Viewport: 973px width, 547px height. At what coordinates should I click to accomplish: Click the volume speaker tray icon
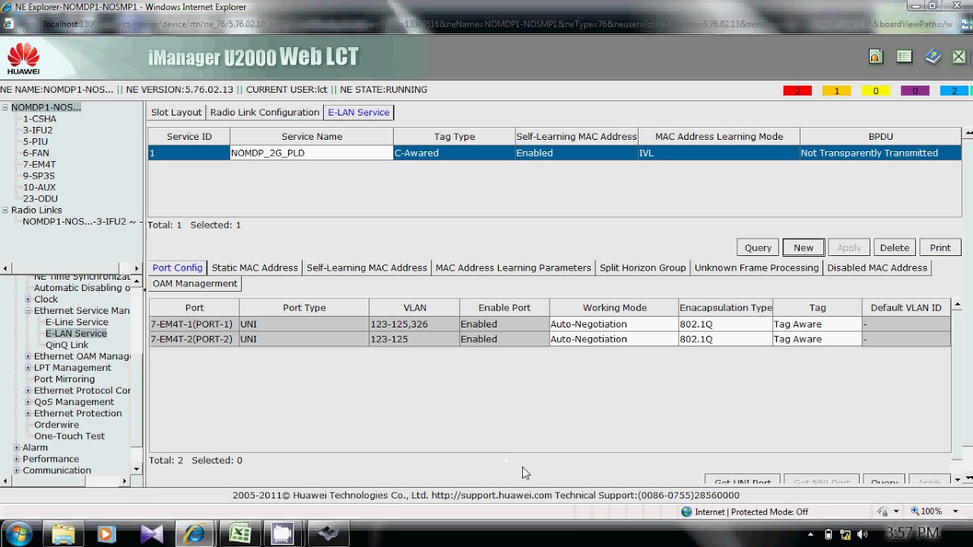(x=862, y=534)
